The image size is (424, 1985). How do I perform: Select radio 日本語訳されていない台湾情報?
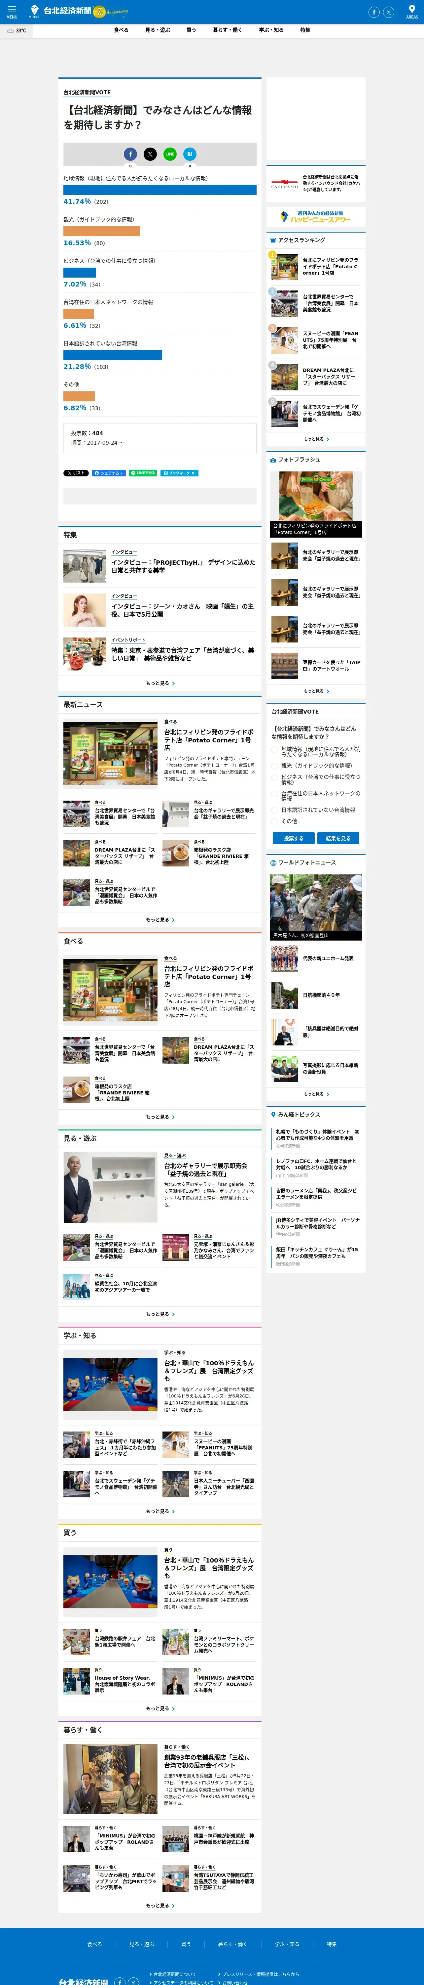pos(275,811)
